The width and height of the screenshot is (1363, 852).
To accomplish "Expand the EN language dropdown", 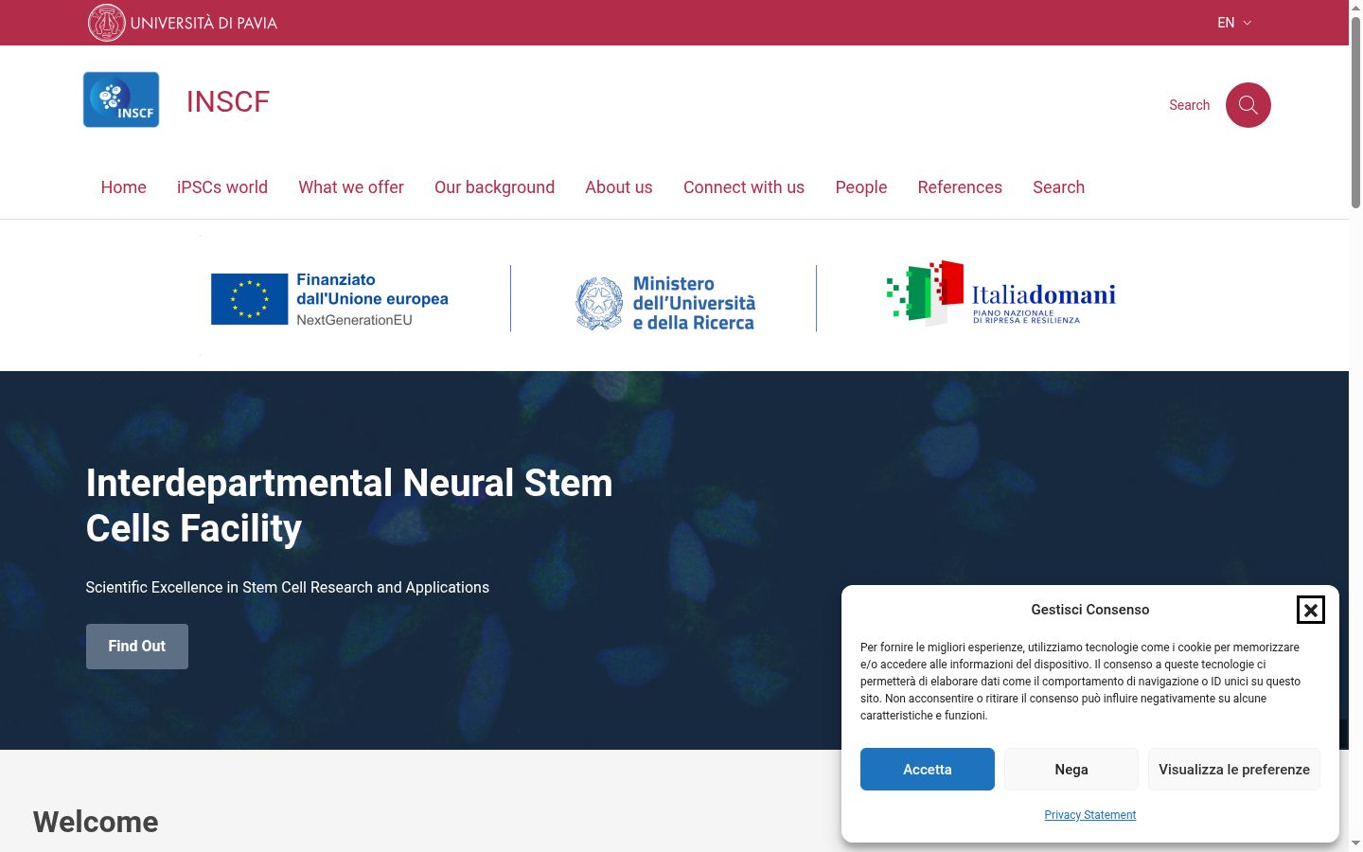I will [x=1234, y=23].
